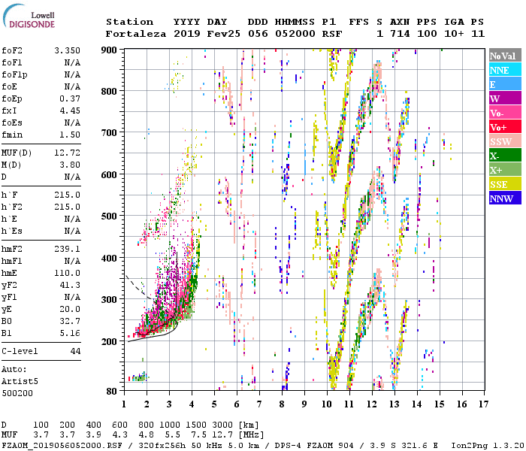Click the h`F value 215.0
Viewport: 526px width, 451px height.
point(68,195)
